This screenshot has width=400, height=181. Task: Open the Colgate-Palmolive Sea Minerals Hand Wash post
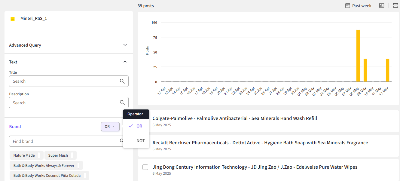234,118
